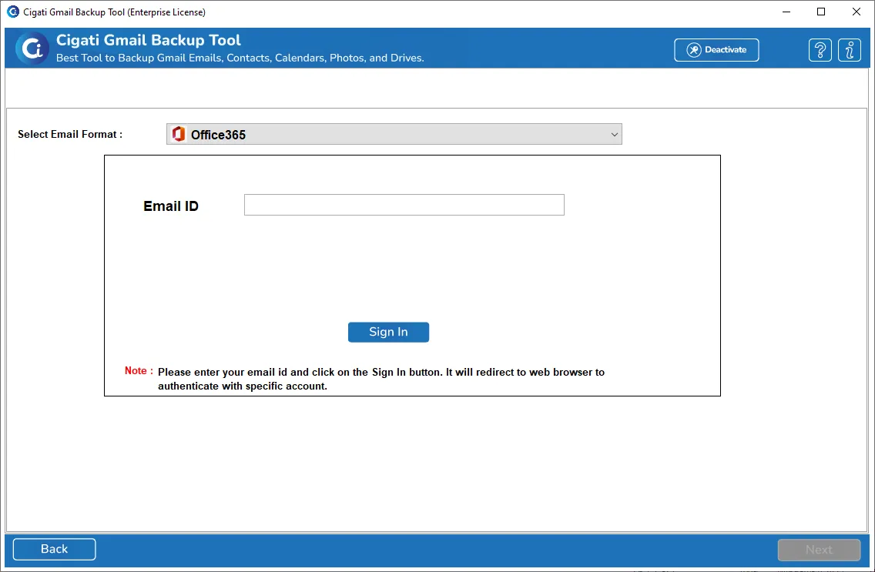Maximize the Cigati Gmail Backup window
The height and width of the screenshot is (572, 875).
pyautogui.click(x=821, y=12)
